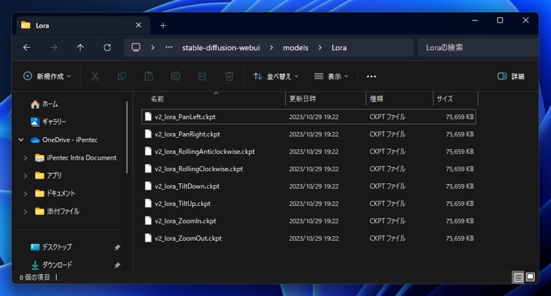
Task: Click the file icon of v2_lora_ZoomIn.ckpt
Action: pyautogui.click(x=148, y=221)
